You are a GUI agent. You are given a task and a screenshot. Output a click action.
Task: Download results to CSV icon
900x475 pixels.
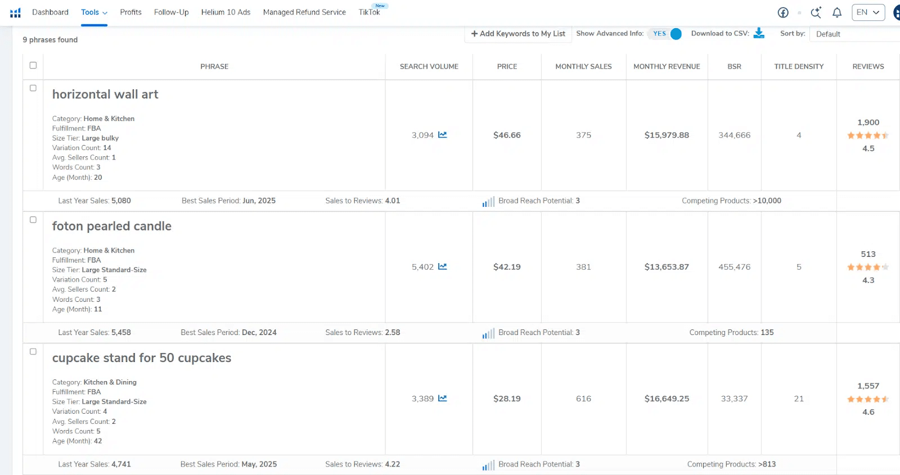(x=759, y=33)
